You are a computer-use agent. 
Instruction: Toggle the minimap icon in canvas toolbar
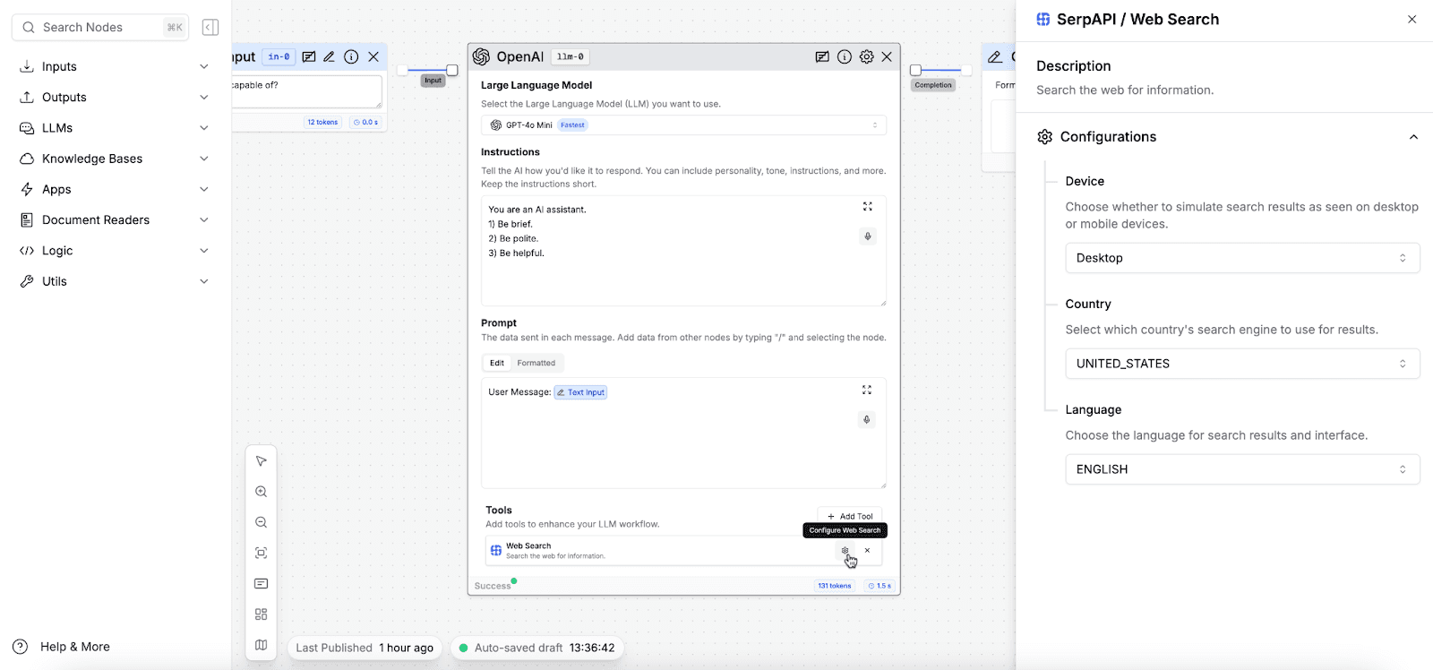coord(262,645)
